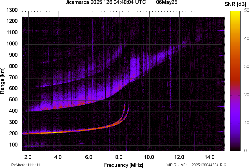The width and height of the screenshot is (249, 168).
Task: Click the frequency tick label '4.0'
Action: 58,157
